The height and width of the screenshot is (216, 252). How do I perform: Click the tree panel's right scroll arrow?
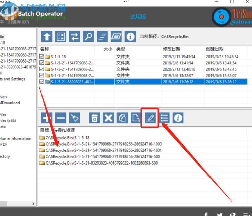(33, 204)
